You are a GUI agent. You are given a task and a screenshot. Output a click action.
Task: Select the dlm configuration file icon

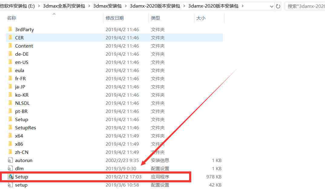pyautogui.click(x=10, y=168)
